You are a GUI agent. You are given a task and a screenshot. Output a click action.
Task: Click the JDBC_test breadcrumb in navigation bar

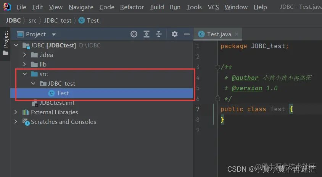tap(58, 20)
